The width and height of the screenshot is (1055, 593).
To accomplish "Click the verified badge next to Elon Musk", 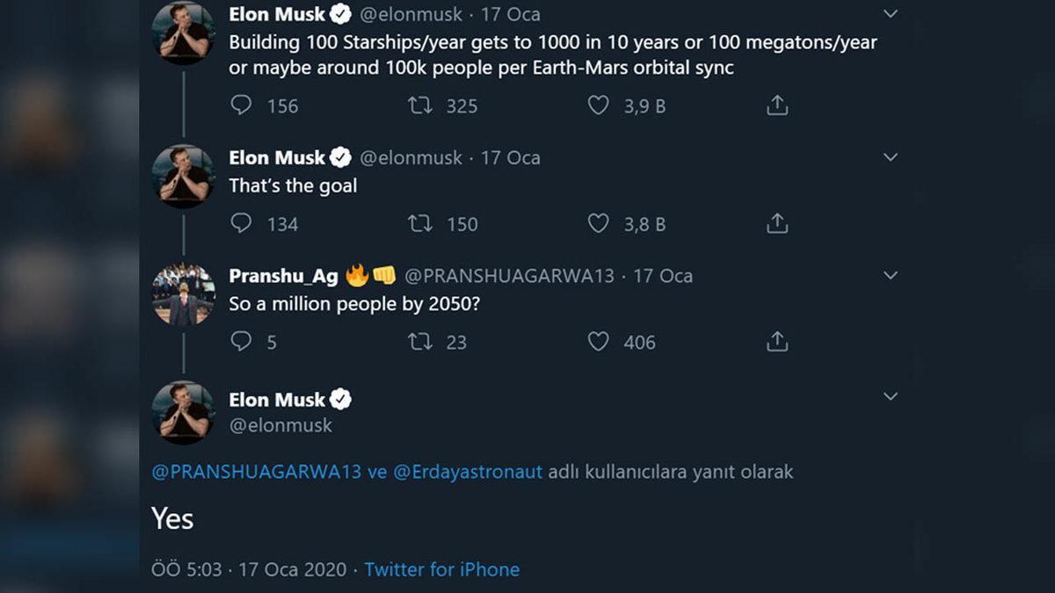I will coord(339,13).
